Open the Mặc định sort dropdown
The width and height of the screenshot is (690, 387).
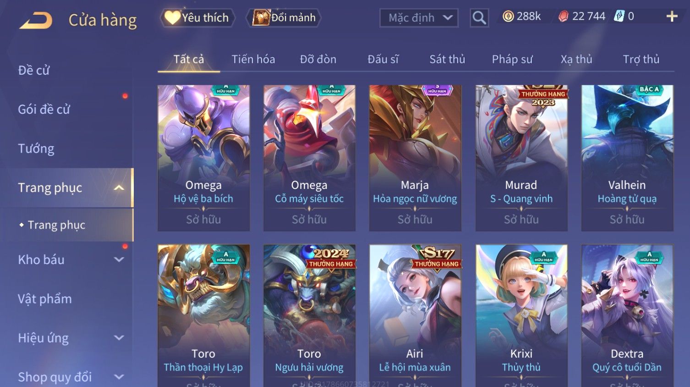point(419,18)
